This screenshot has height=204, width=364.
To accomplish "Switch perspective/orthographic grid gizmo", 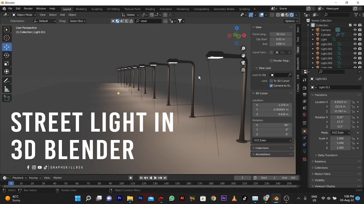I will pos(243,70).
